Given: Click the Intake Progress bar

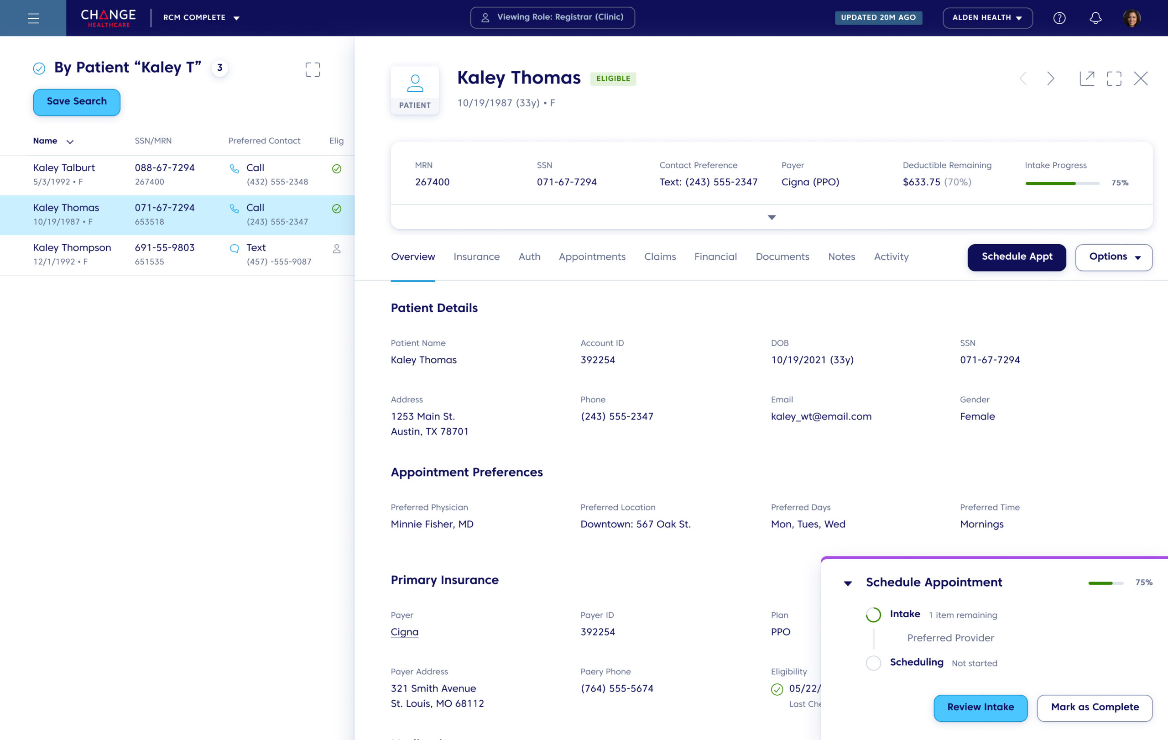Looking at the screenshot, I should tap(1062, 183).
